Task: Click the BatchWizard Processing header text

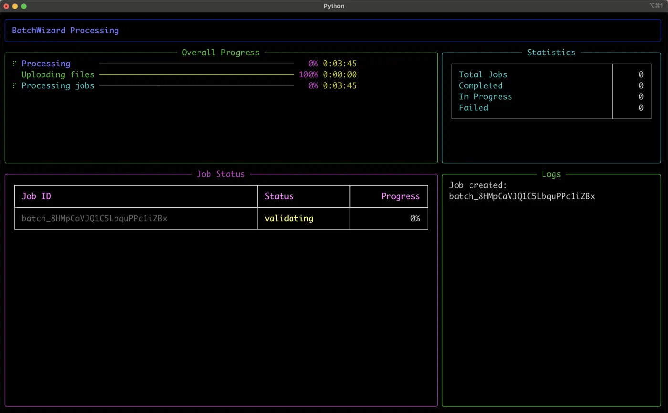Action: pos(65,31)
